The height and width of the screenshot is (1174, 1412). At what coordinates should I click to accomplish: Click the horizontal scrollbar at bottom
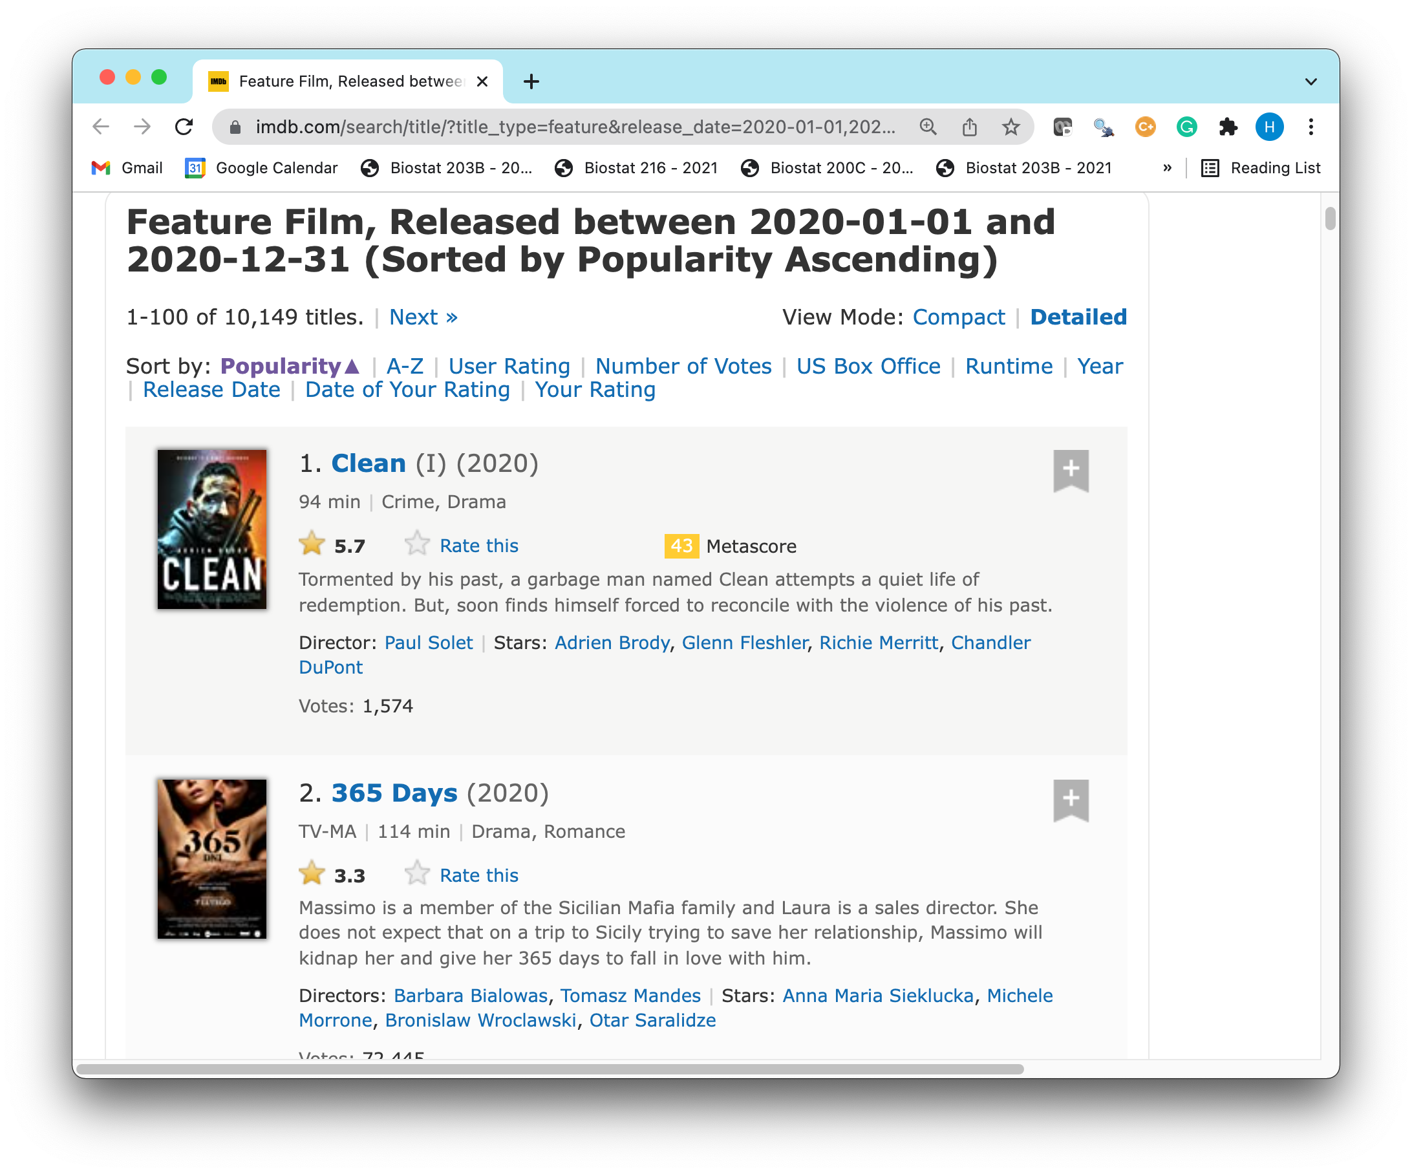click(550, 1069)
